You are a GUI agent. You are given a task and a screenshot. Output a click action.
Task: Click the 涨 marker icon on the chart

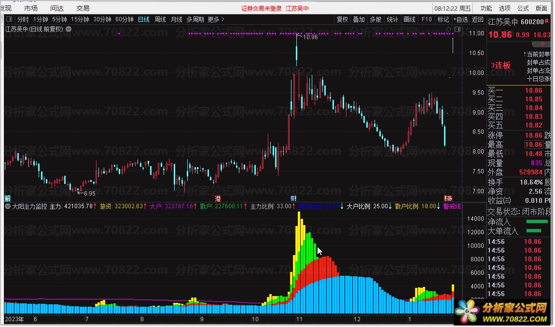click(x=448, y=198)
